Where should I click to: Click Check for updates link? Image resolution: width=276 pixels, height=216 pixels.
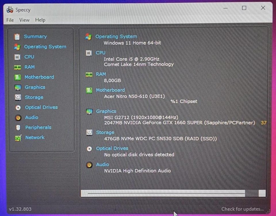[x=243, y=209]
